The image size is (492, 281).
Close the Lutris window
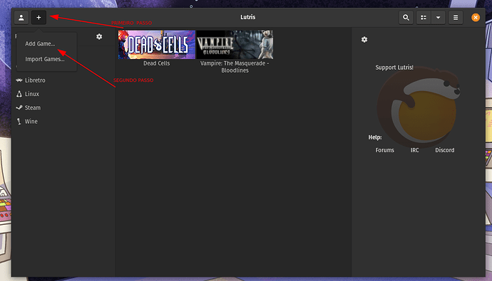click(x=476, y=18)
